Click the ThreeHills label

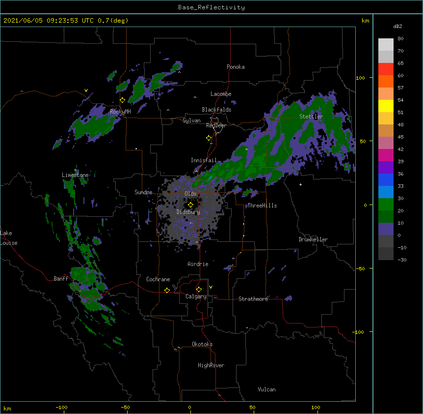(x=262, y=206)
